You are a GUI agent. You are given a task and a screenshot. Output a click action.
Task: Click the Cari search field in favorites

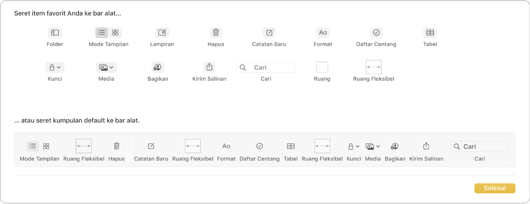pyautogui.click(x=266, y=67)
